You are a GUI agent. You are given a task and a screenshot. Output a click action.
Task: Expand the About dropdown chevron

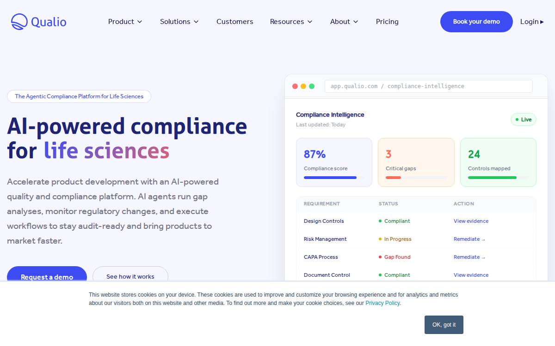point(356,22)
